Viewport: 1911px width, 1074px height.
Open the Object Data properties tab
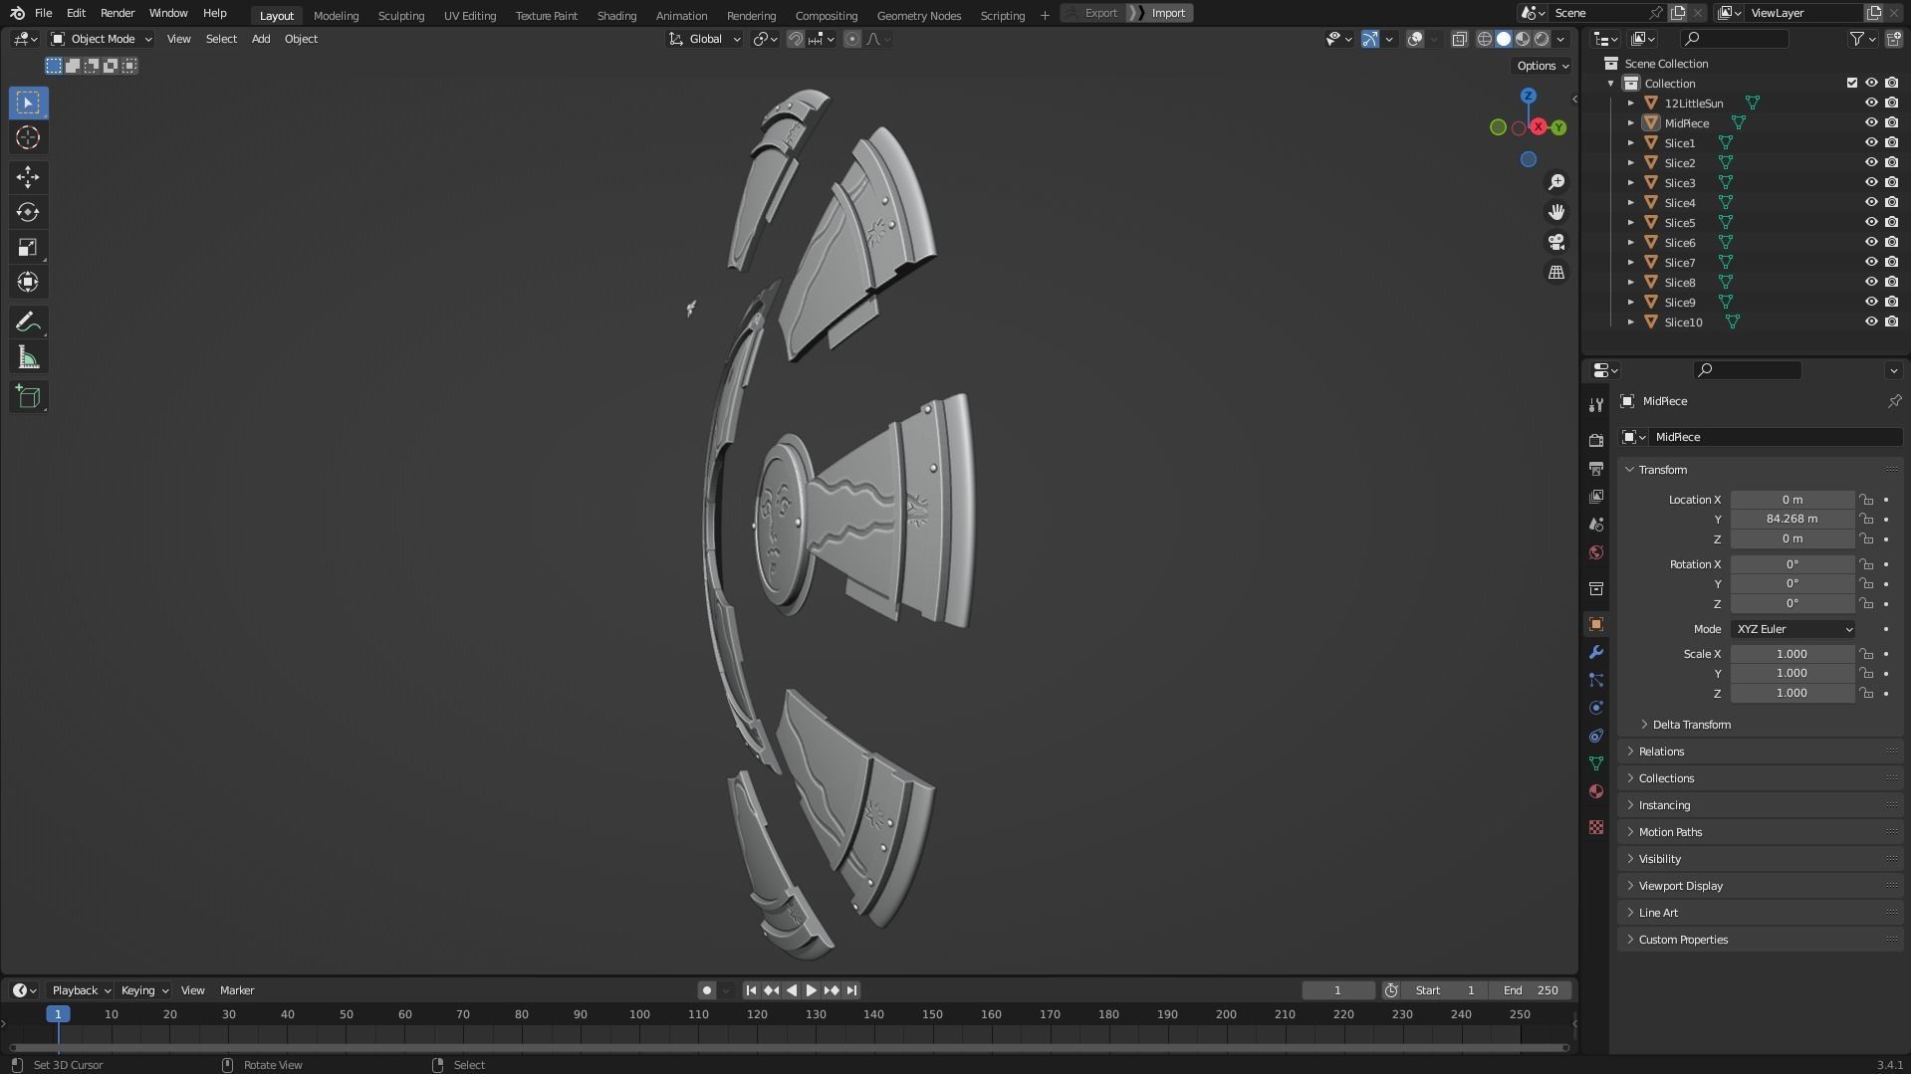tap(1596, 763)
